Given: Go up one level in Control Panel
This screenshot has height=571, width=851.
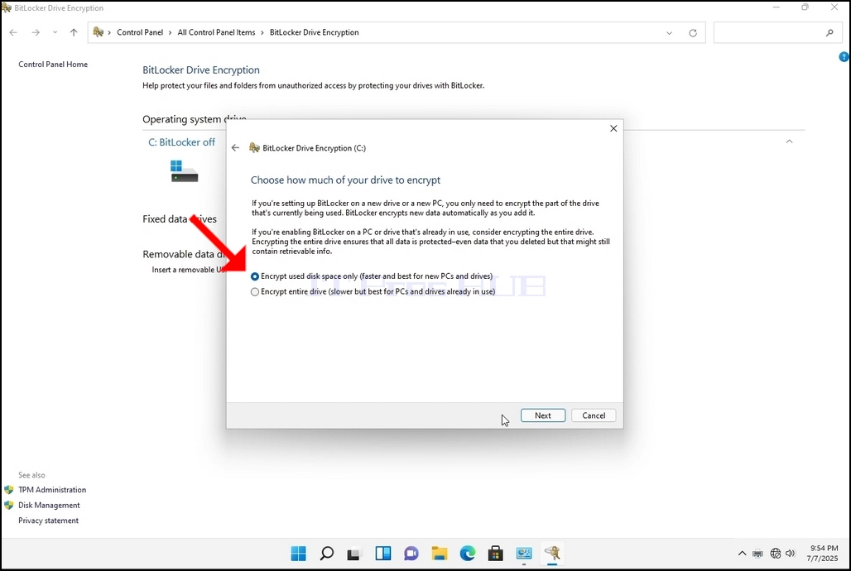Looking at the screenshot, I should click(74, 32).
